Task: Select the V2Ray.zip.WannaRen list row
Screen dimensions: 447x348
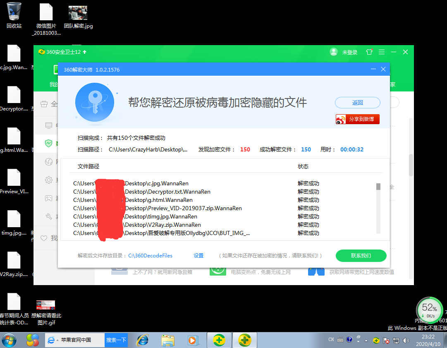Action: pos(196,225)
